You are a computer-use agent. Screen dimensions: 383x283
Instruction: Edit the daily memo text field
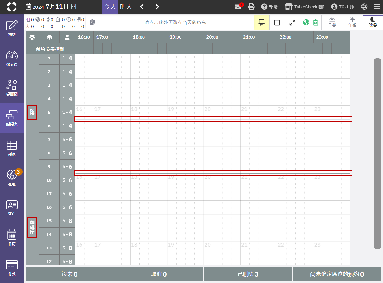[175, 23]
